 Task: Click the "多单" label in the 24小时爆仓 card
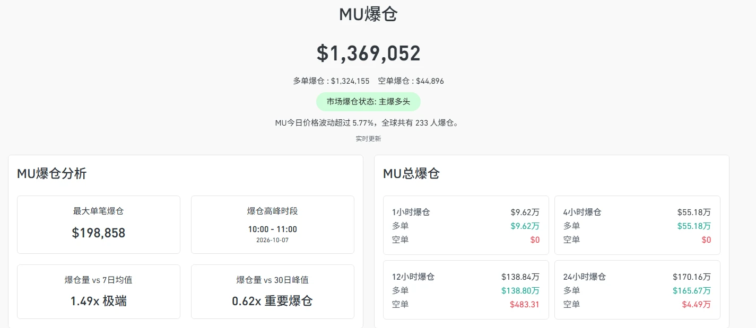point(571,291)
